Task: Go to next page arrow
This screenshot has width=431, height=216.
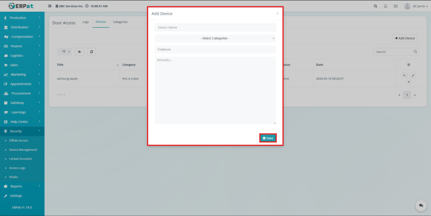Action: (x=415, y=95)
